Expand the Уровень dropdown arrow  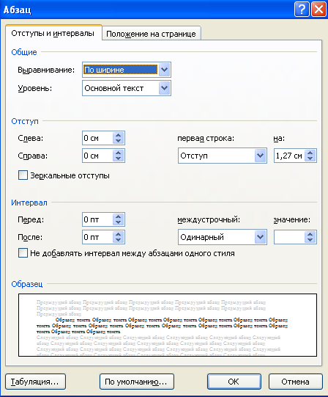[x=164, y=88]
